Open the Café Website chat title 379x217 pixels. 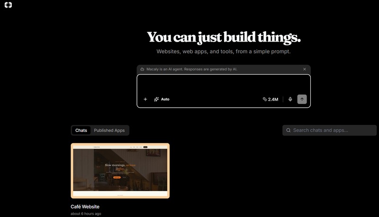tap(85, 207)
